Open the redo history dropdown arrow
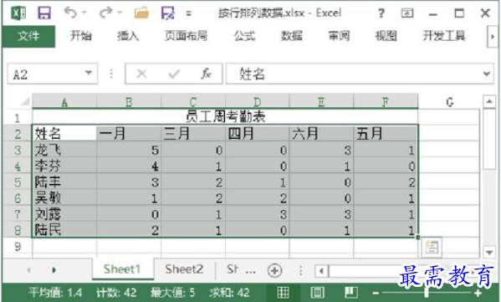 pos(120,13)
